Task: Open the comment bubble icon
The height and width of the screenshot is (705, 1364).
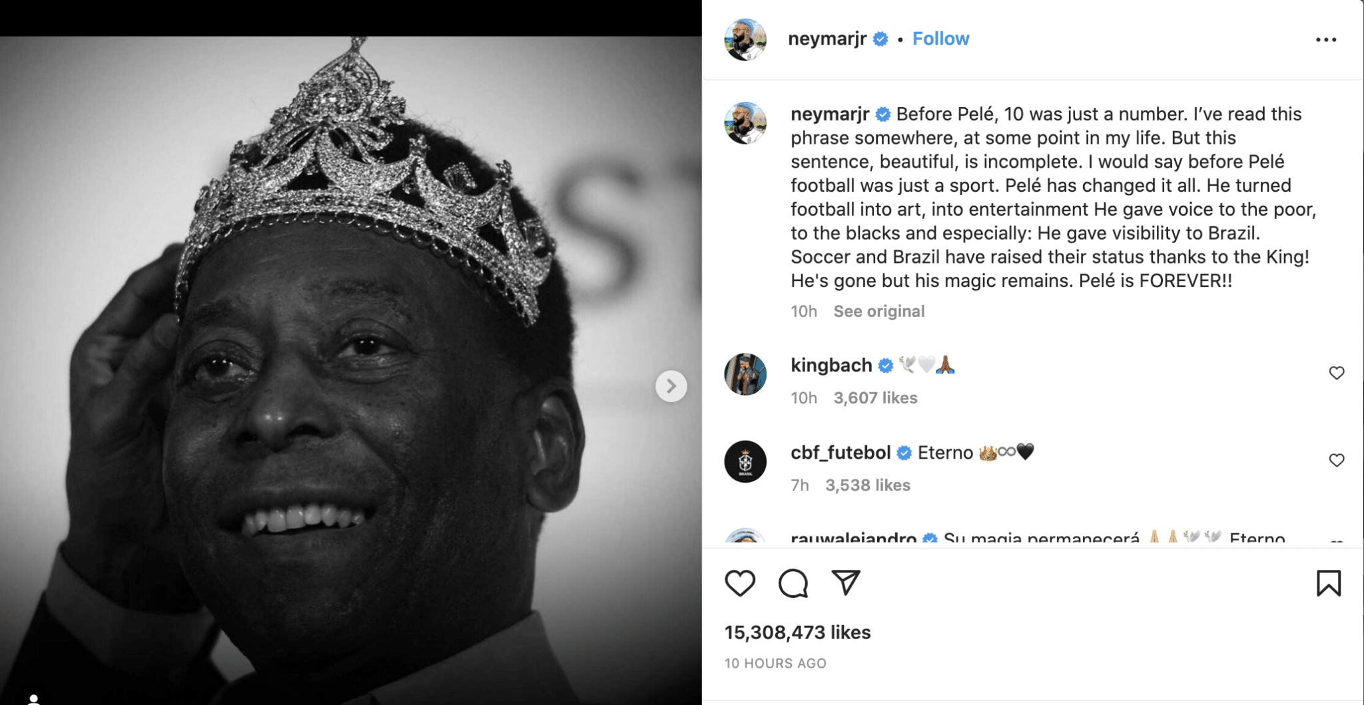Action: [x=793, y=583]
